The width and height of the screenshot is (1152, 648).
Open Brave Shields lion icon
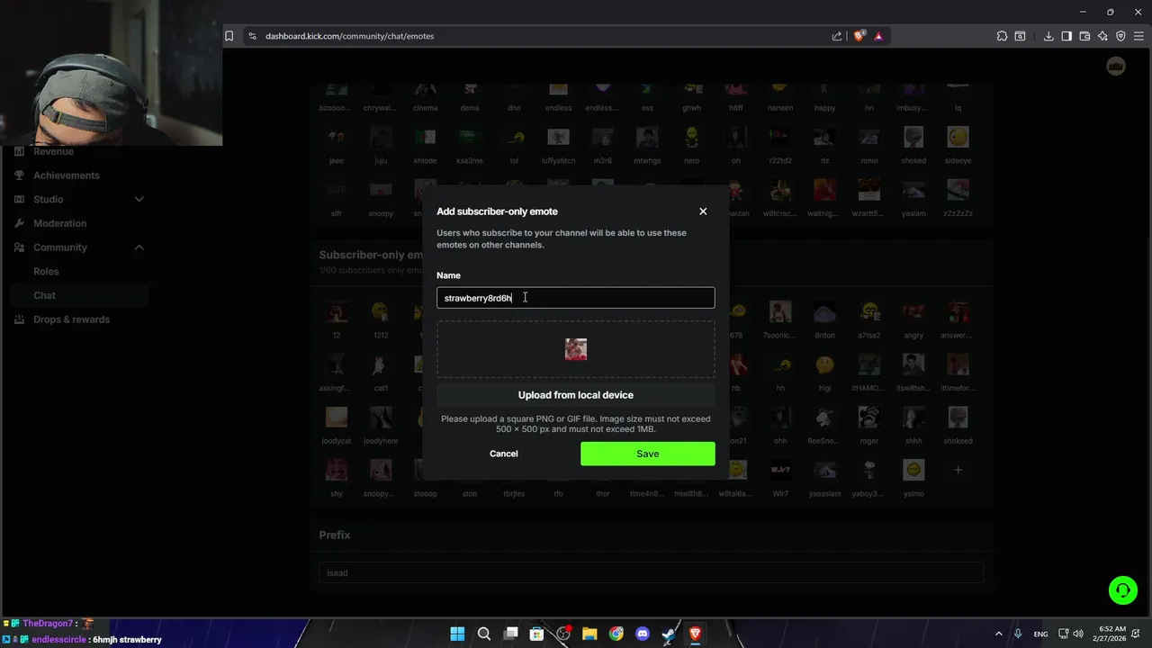click(x=859, y=36)
